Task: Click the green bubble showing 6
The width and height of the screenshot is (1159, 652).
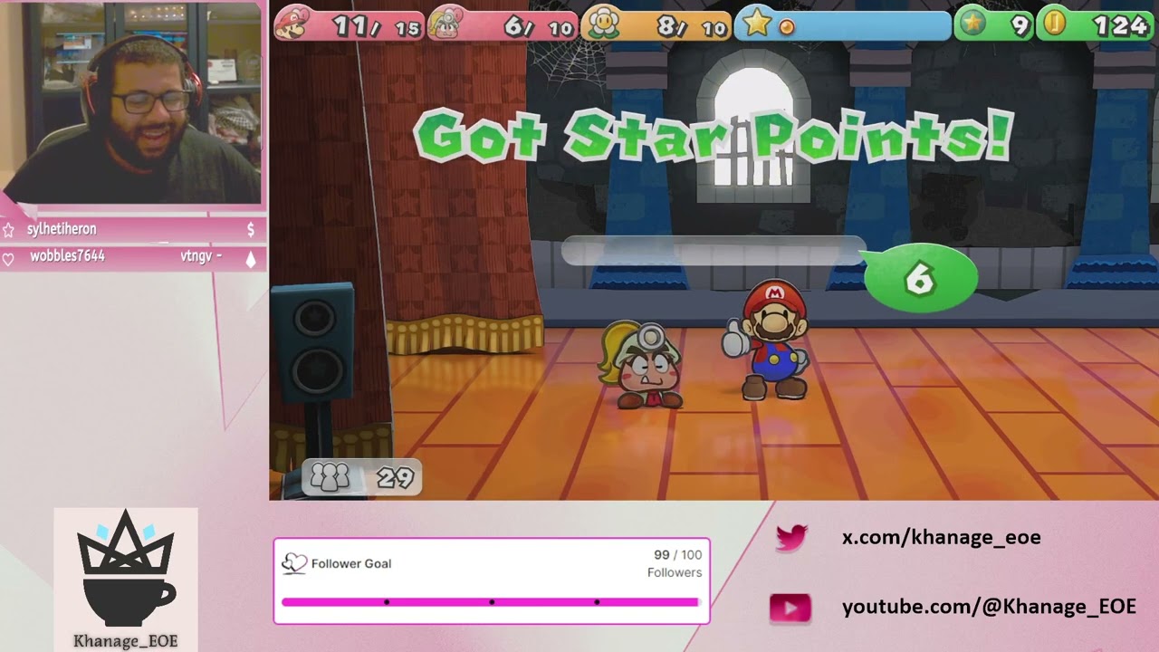Action: tap(920, 280)
